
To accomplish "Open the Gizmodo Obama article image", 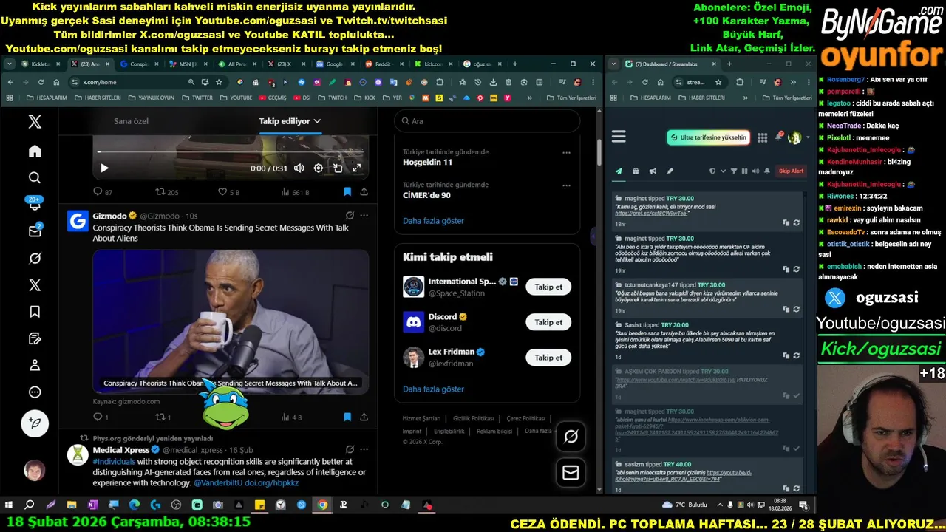I will click(x=231, y=321).
